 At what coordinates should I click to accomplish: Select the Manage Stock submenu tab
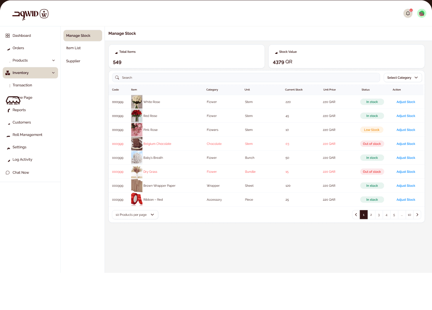[83, 36]
